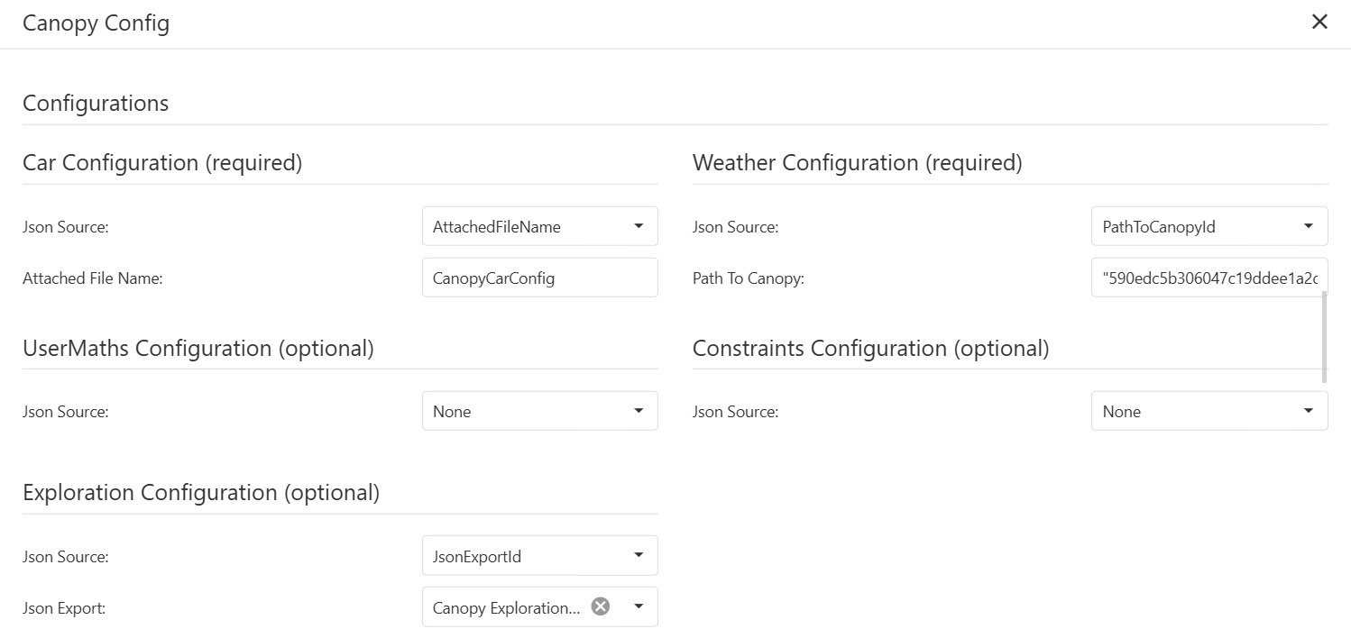Expand Constraints Configuration Json Source dropdown

[x=1209, y=411]
